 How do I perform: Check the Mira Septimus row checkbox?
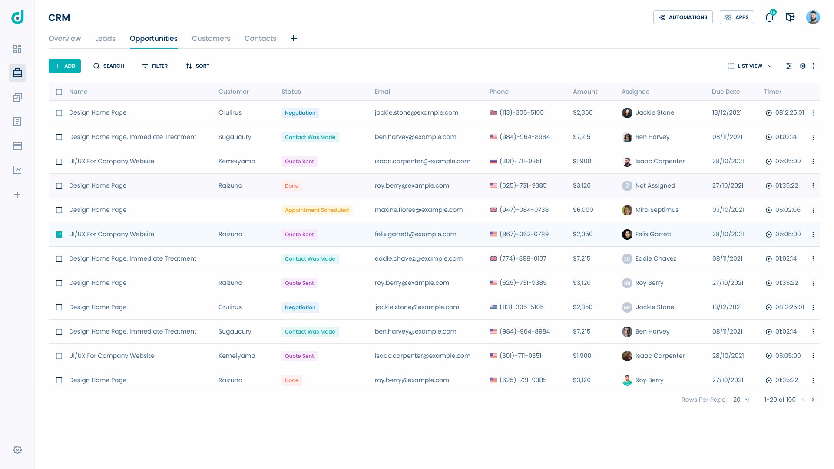(59, 210)
